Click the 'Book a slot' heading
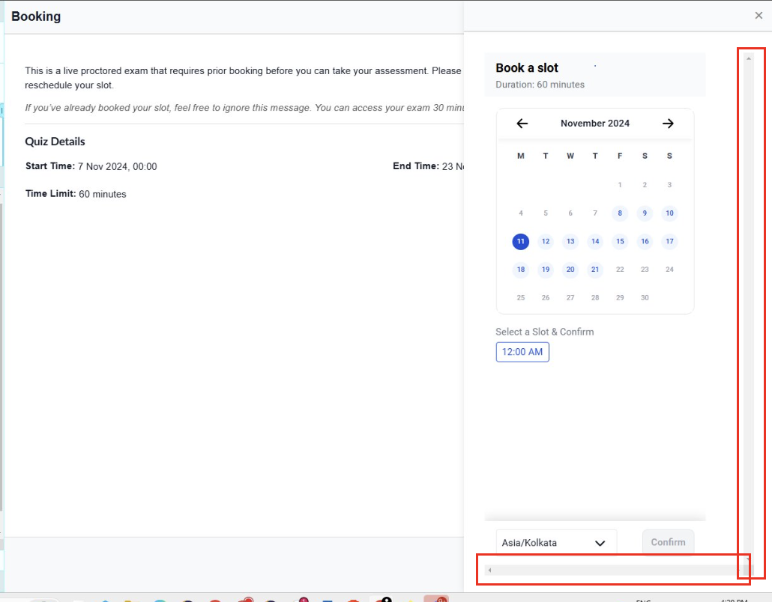 527,68
